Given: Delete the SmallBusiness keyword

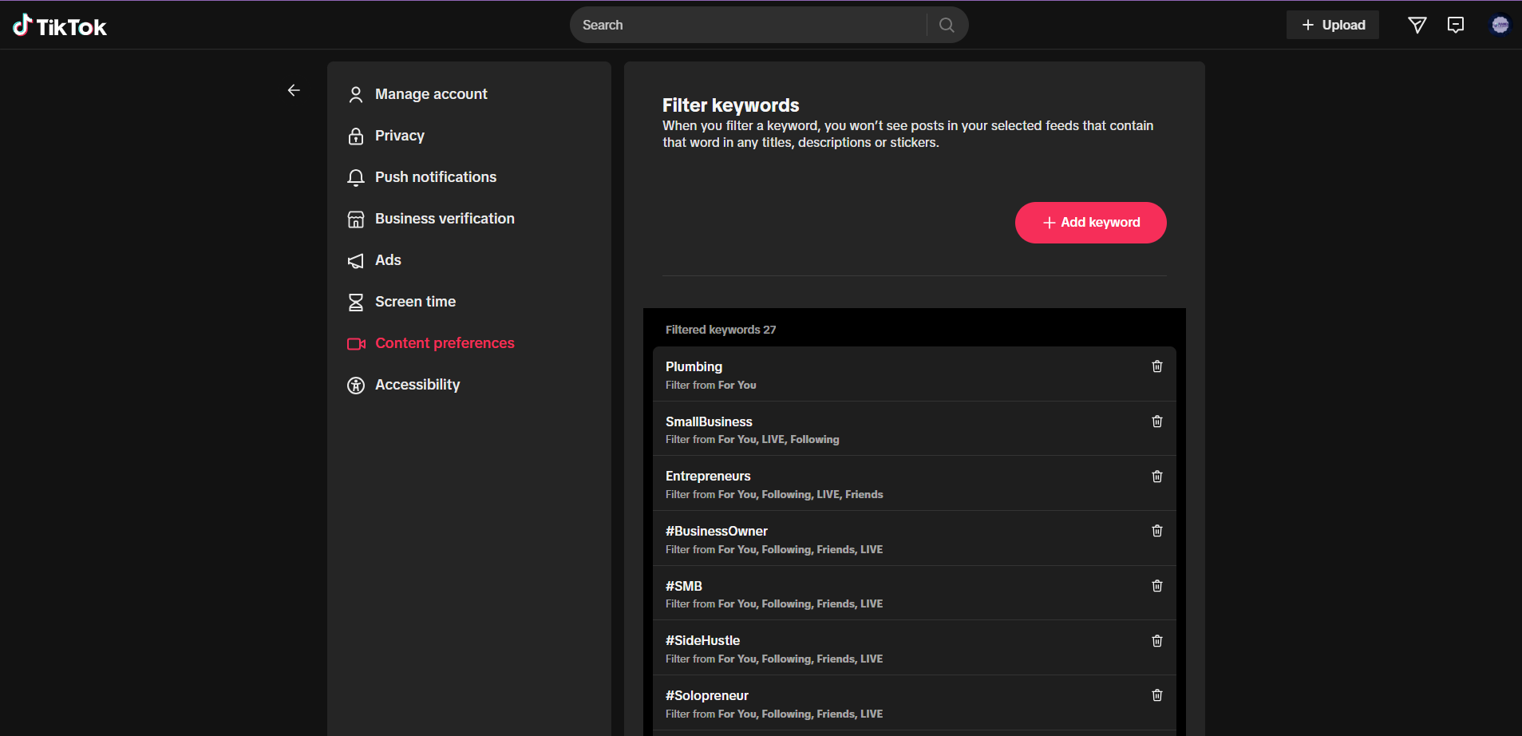Looking at the screenshot, I should click(1157, 421).
